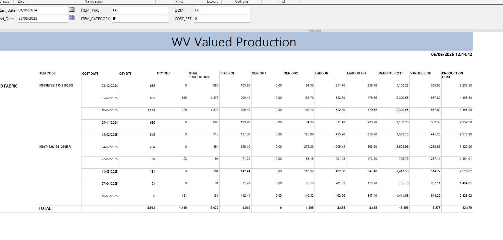Collapse the parameters panel with the arrow handle
Image resolution: width=503 pixels, height=240 pixels.
[x=315, y=31]
